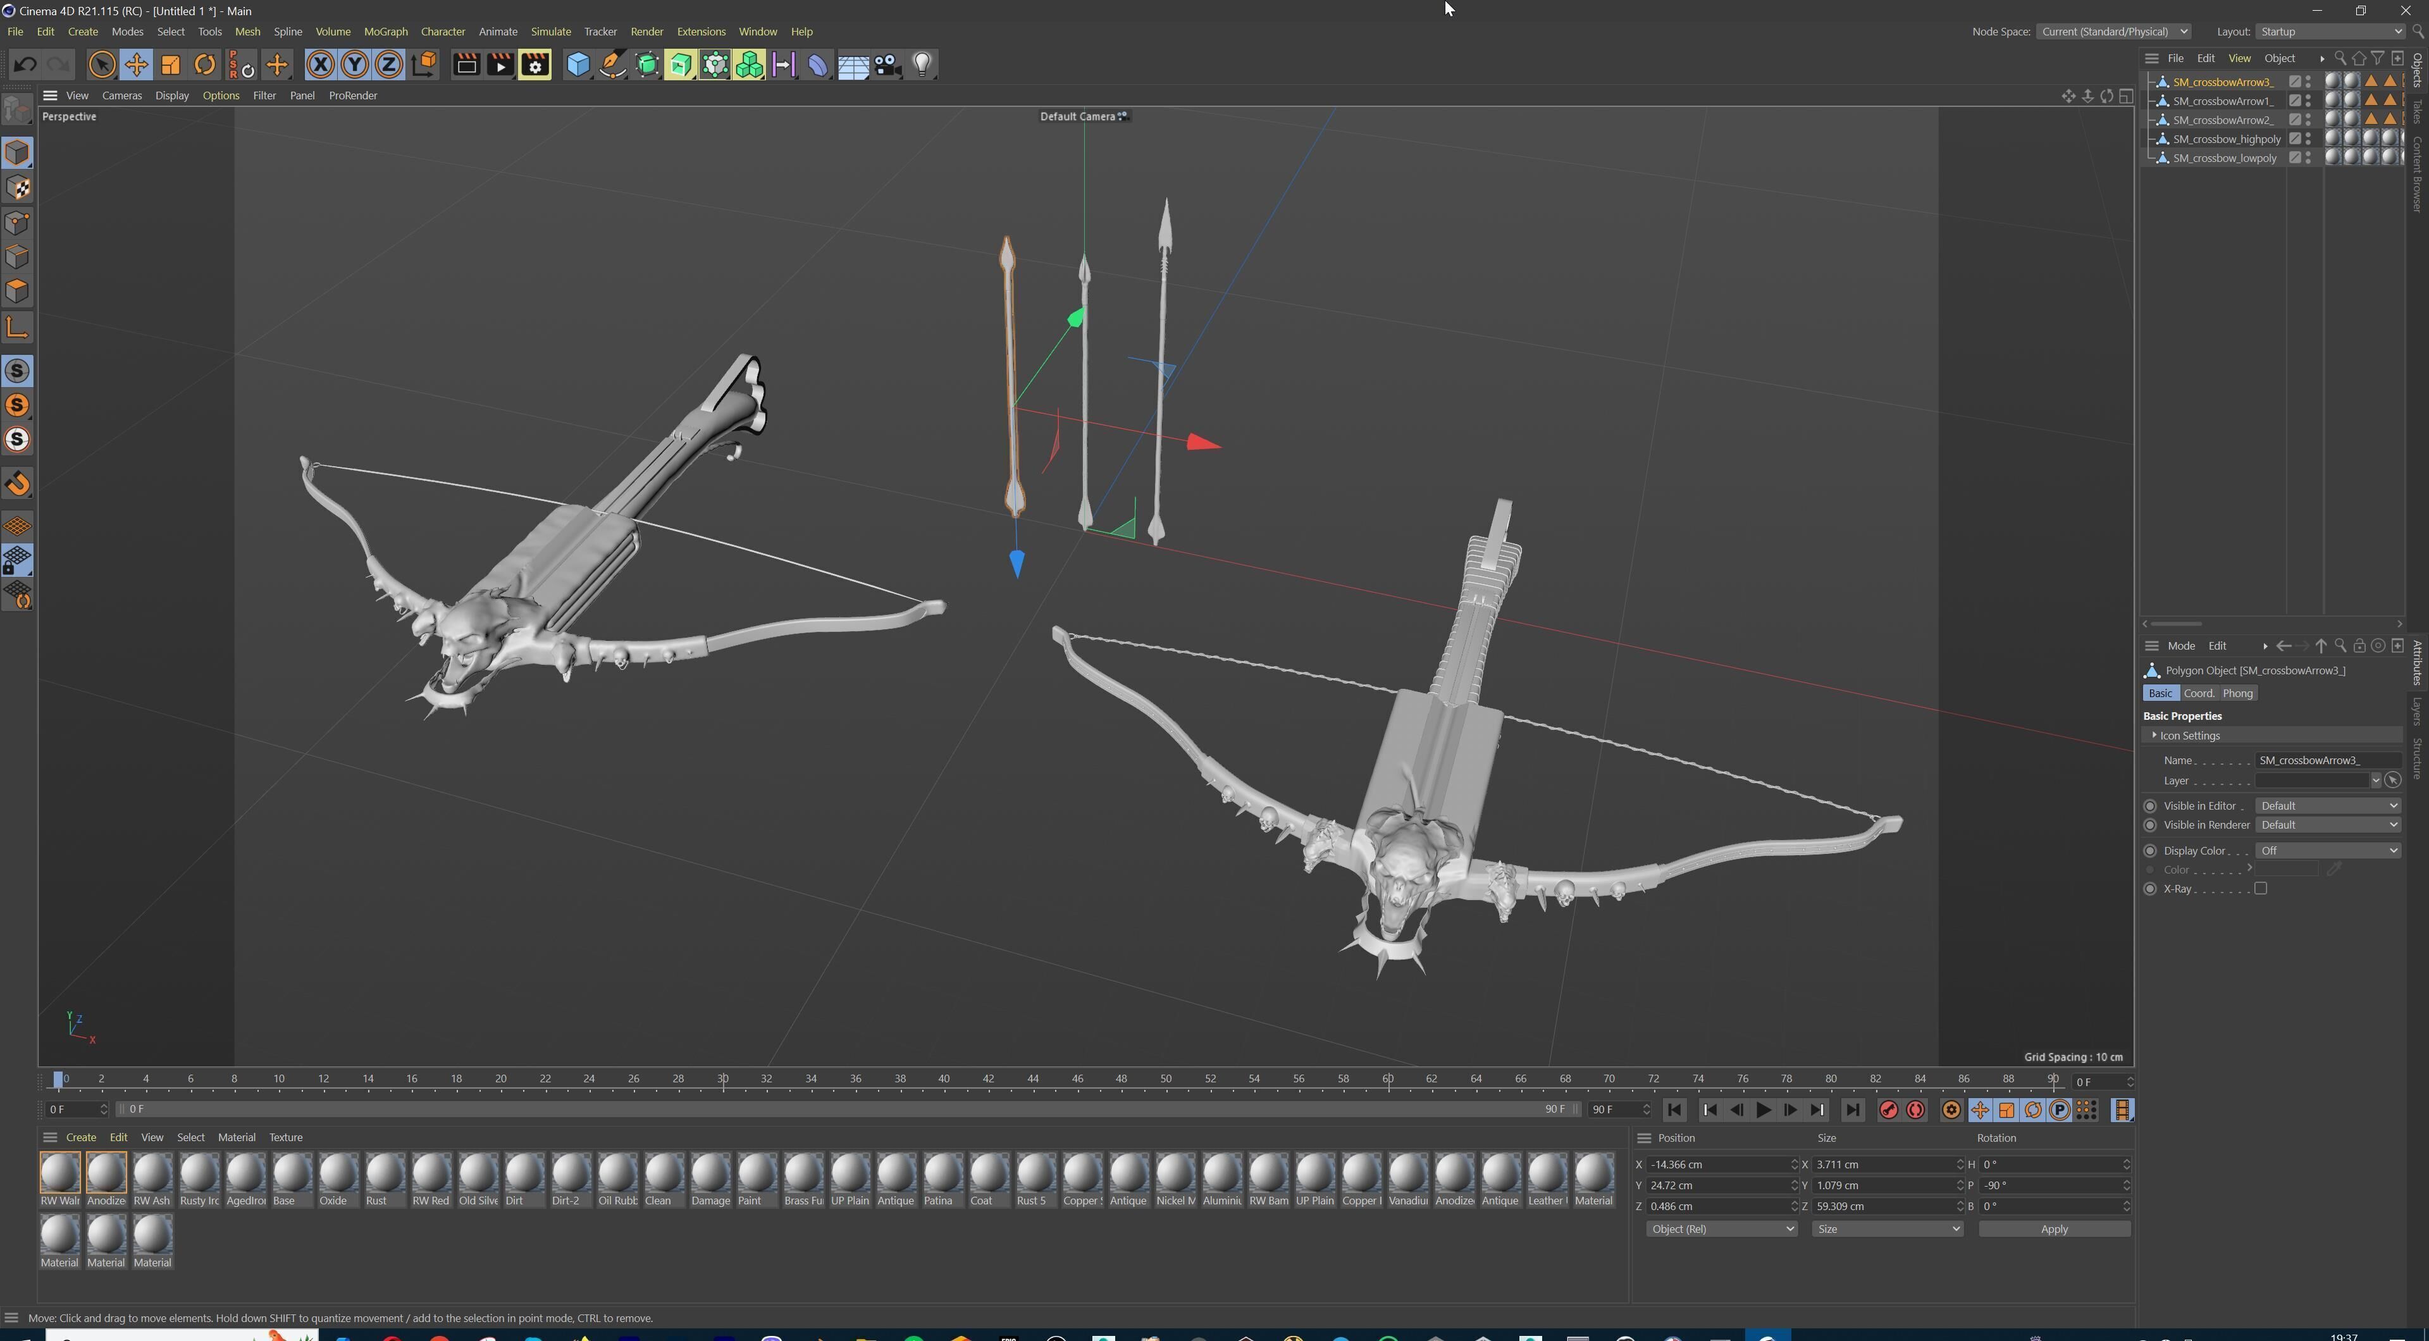This screenshot has width=2429, height=1341.
Task: Open the Bend deformer icon
Action: 819,64
